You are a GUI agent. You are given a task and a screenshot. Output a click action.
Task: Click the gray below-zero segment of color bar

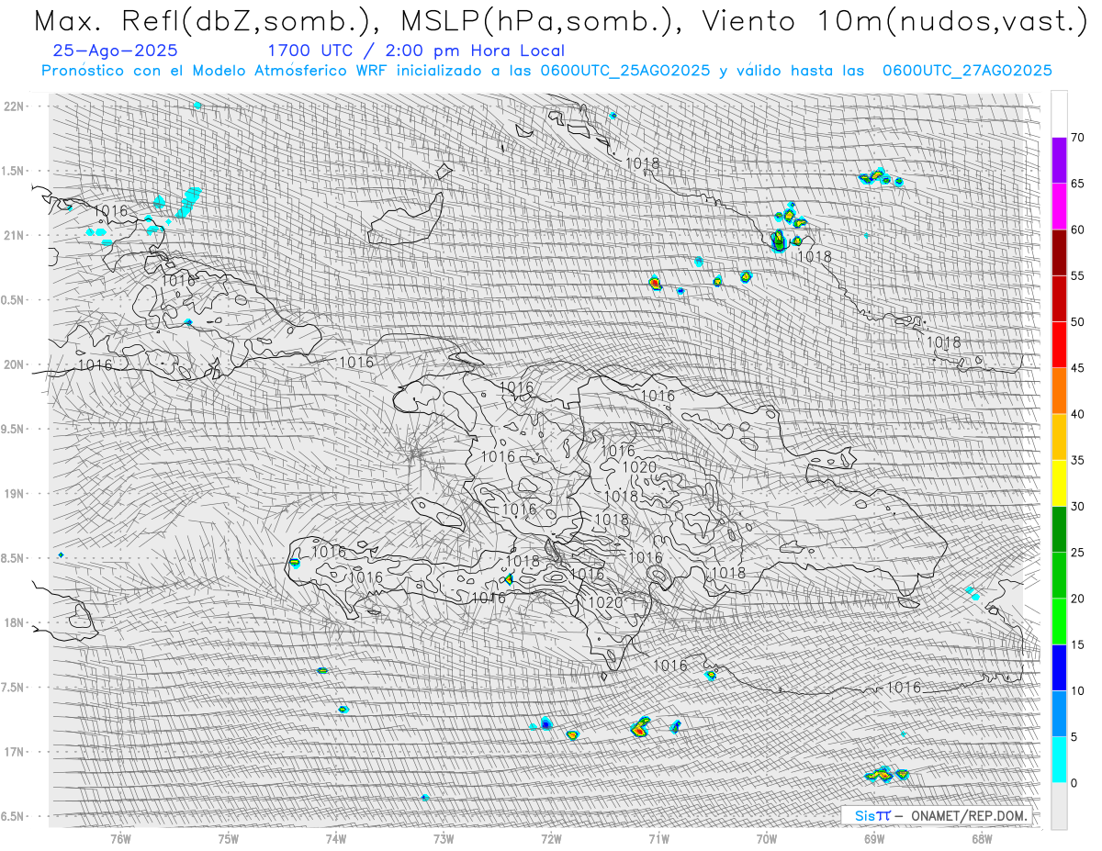(1059, 805)
